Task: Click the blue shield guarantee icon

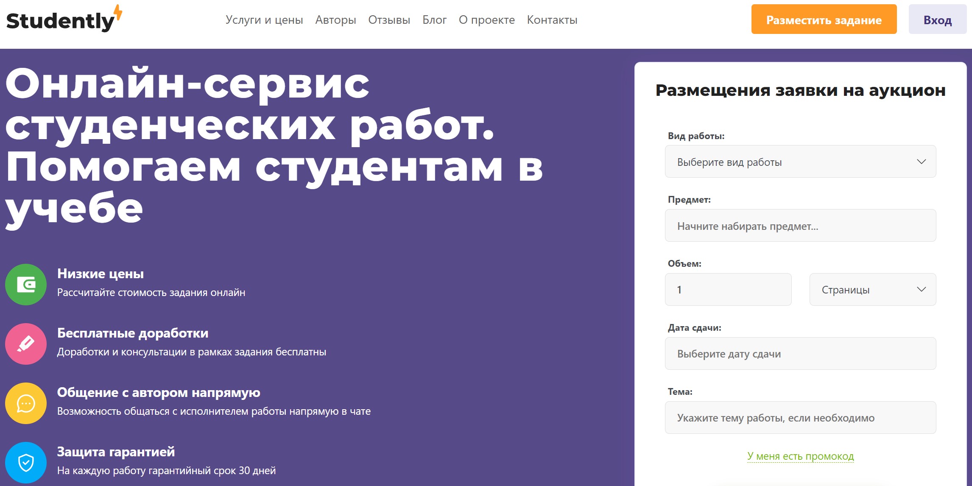Action: pos(26,463)
